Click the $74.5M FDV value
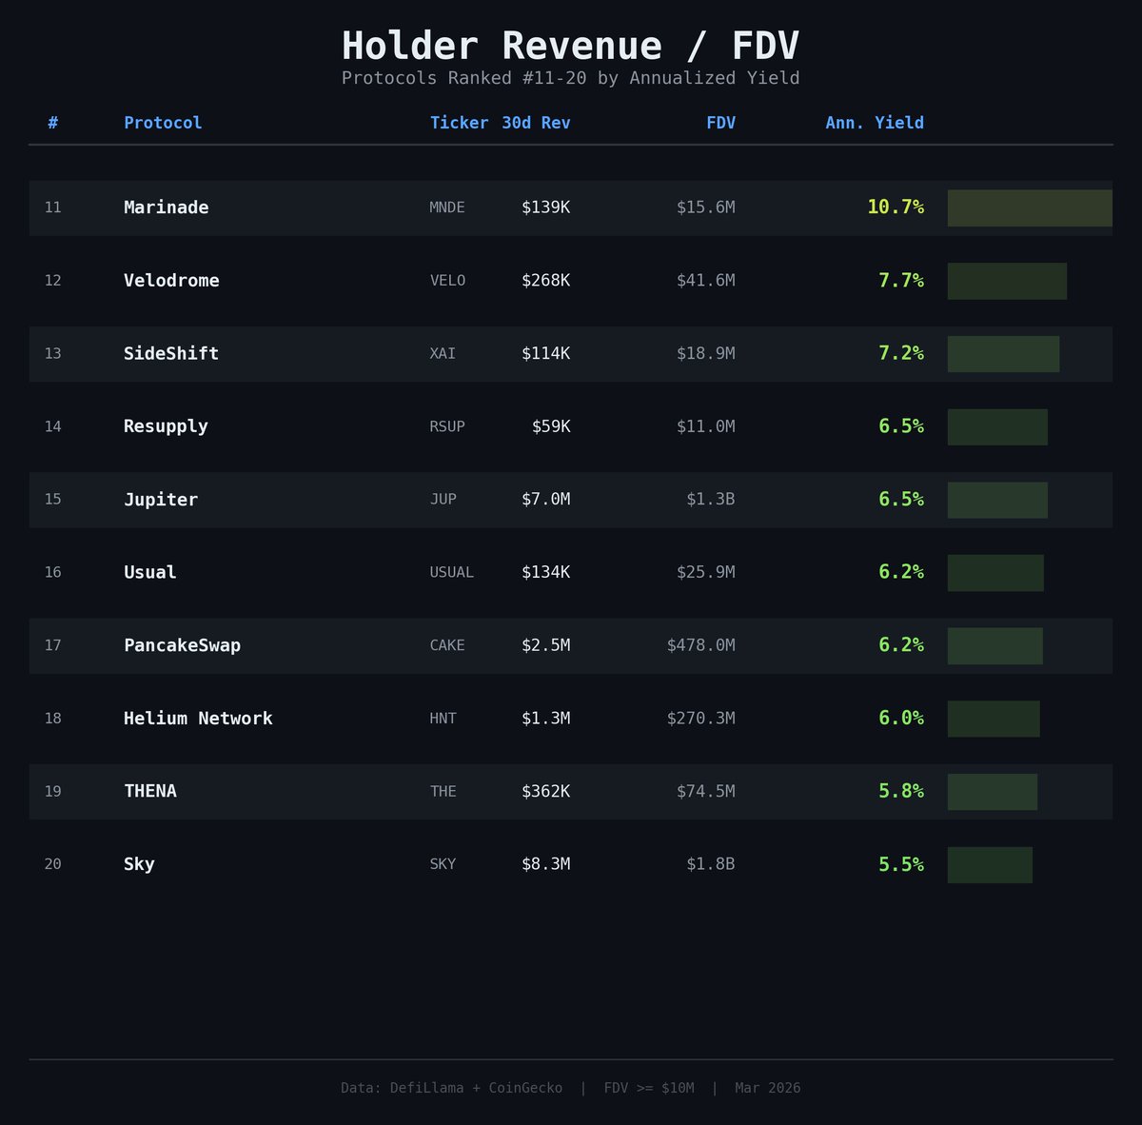 [x=706, y=791]
